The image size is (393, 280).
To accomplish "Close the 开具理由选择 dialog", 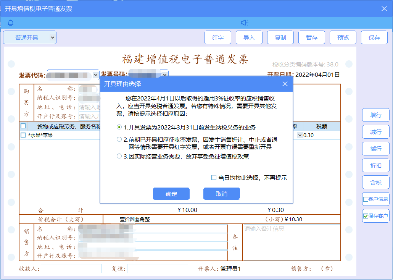I will click(x=285, y=84).
